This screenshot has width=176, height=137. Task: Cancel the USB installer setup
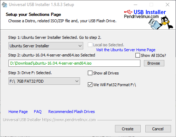[x=158, y=129]
